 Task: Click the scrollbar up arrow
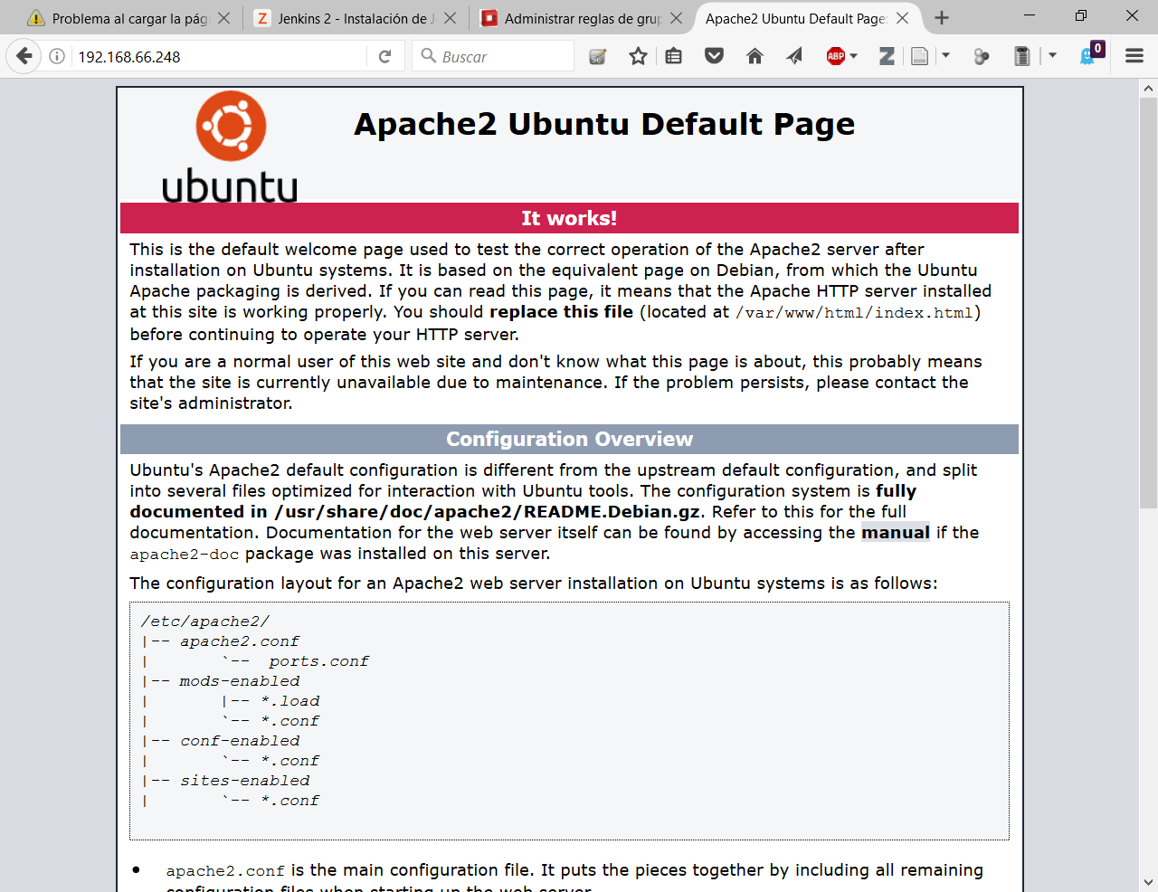(x=1148, y=89)
